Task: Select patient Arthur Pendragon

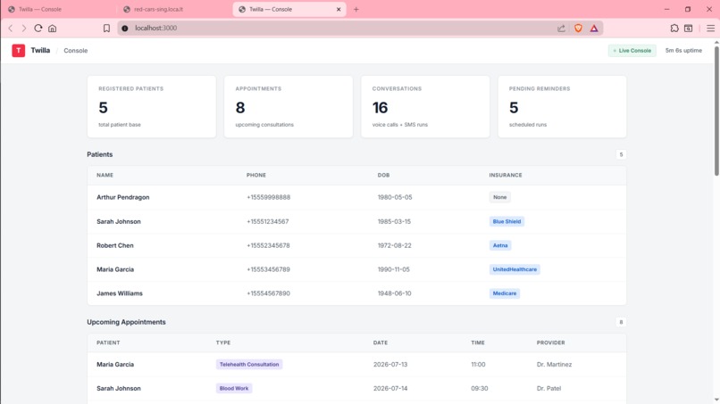Action: coord(123,197)
